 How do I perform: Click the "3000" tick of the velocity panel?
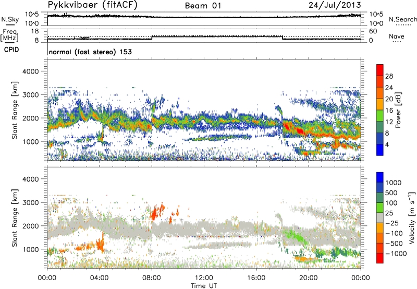[x=30, y=202]
